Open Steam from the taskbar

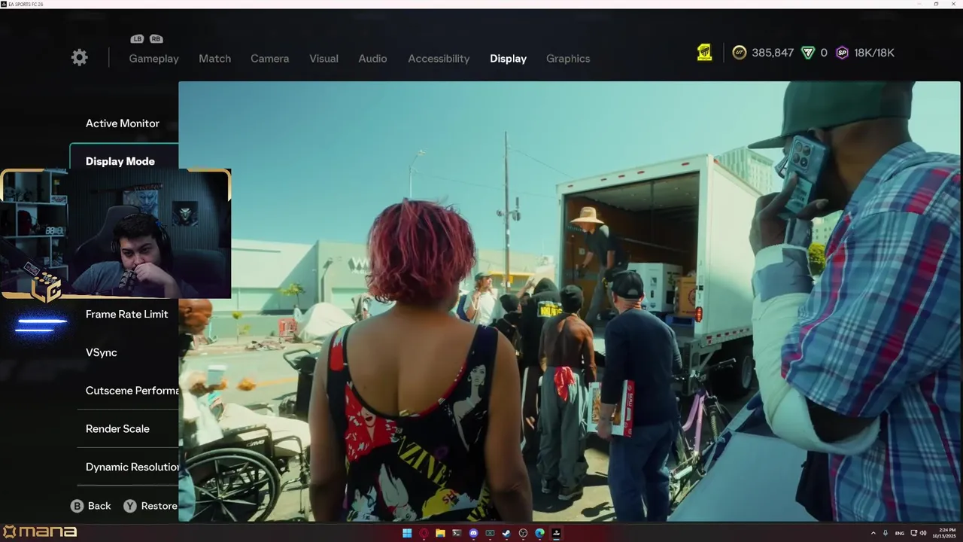click(x=506, y=533)
